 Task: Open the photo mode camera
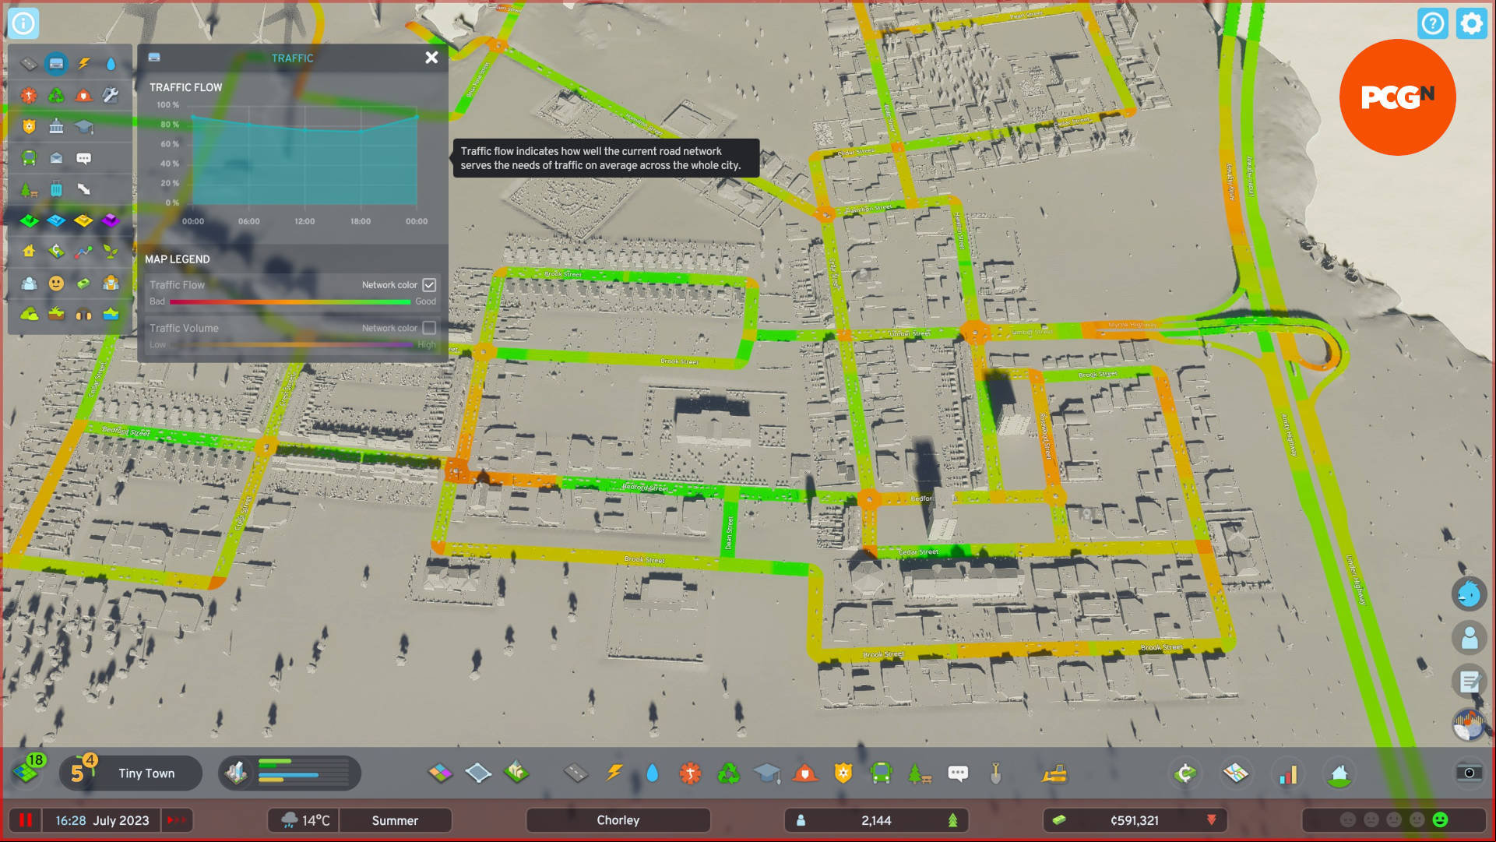tap(1469, 773)
